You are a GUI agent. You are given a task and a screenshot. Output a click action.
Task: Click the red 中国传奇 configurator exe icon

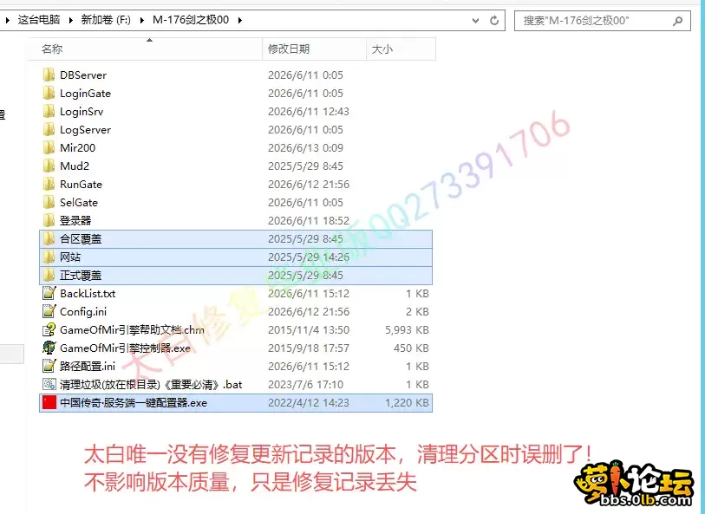click(x=49, y=402)
